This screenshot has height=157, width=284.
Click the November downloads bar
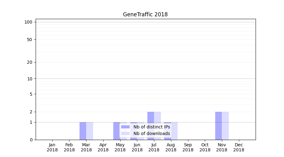point(225,126)
